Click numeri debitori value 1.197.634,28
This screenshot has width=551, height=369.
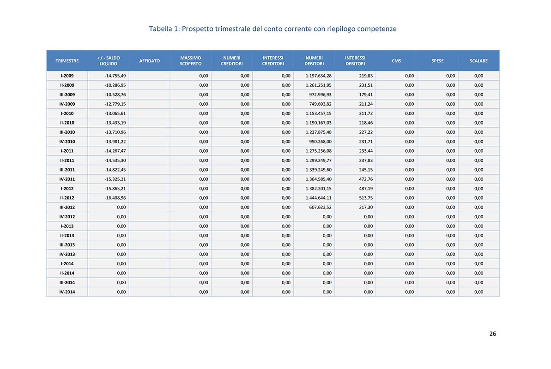click(318, 76)
